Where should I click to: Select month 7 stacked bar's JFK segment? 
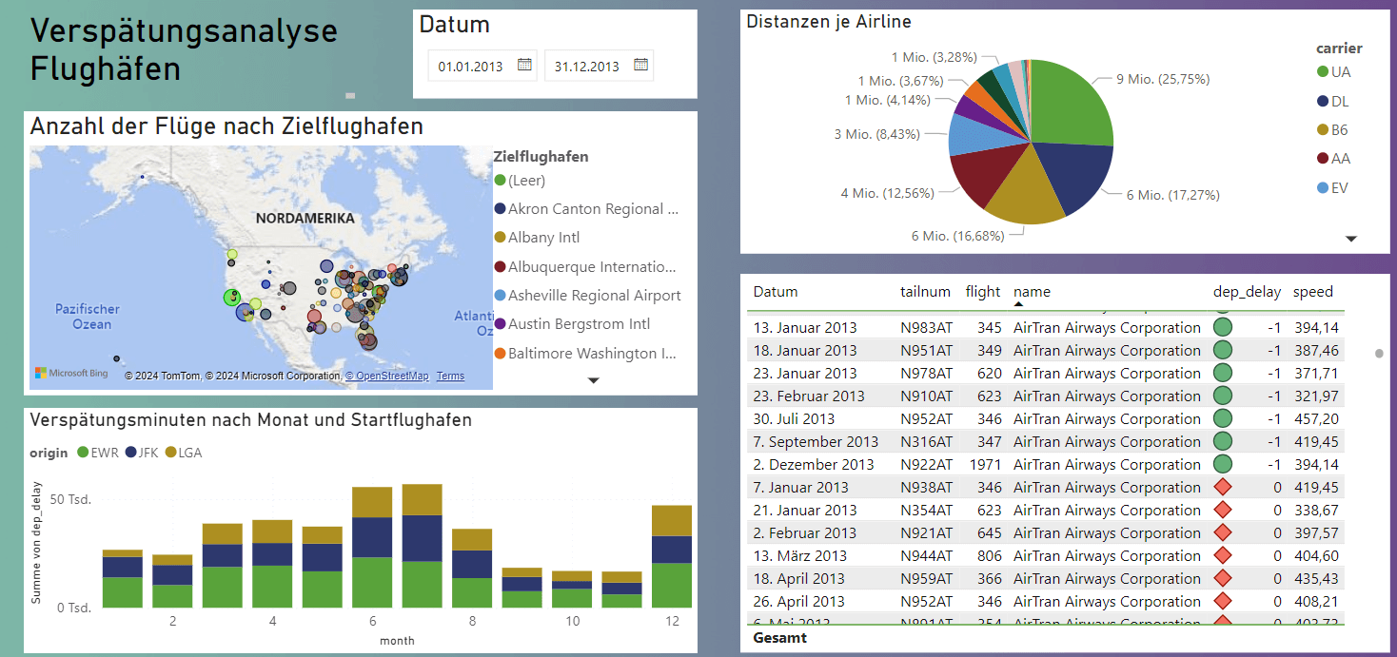pos(422,538)
